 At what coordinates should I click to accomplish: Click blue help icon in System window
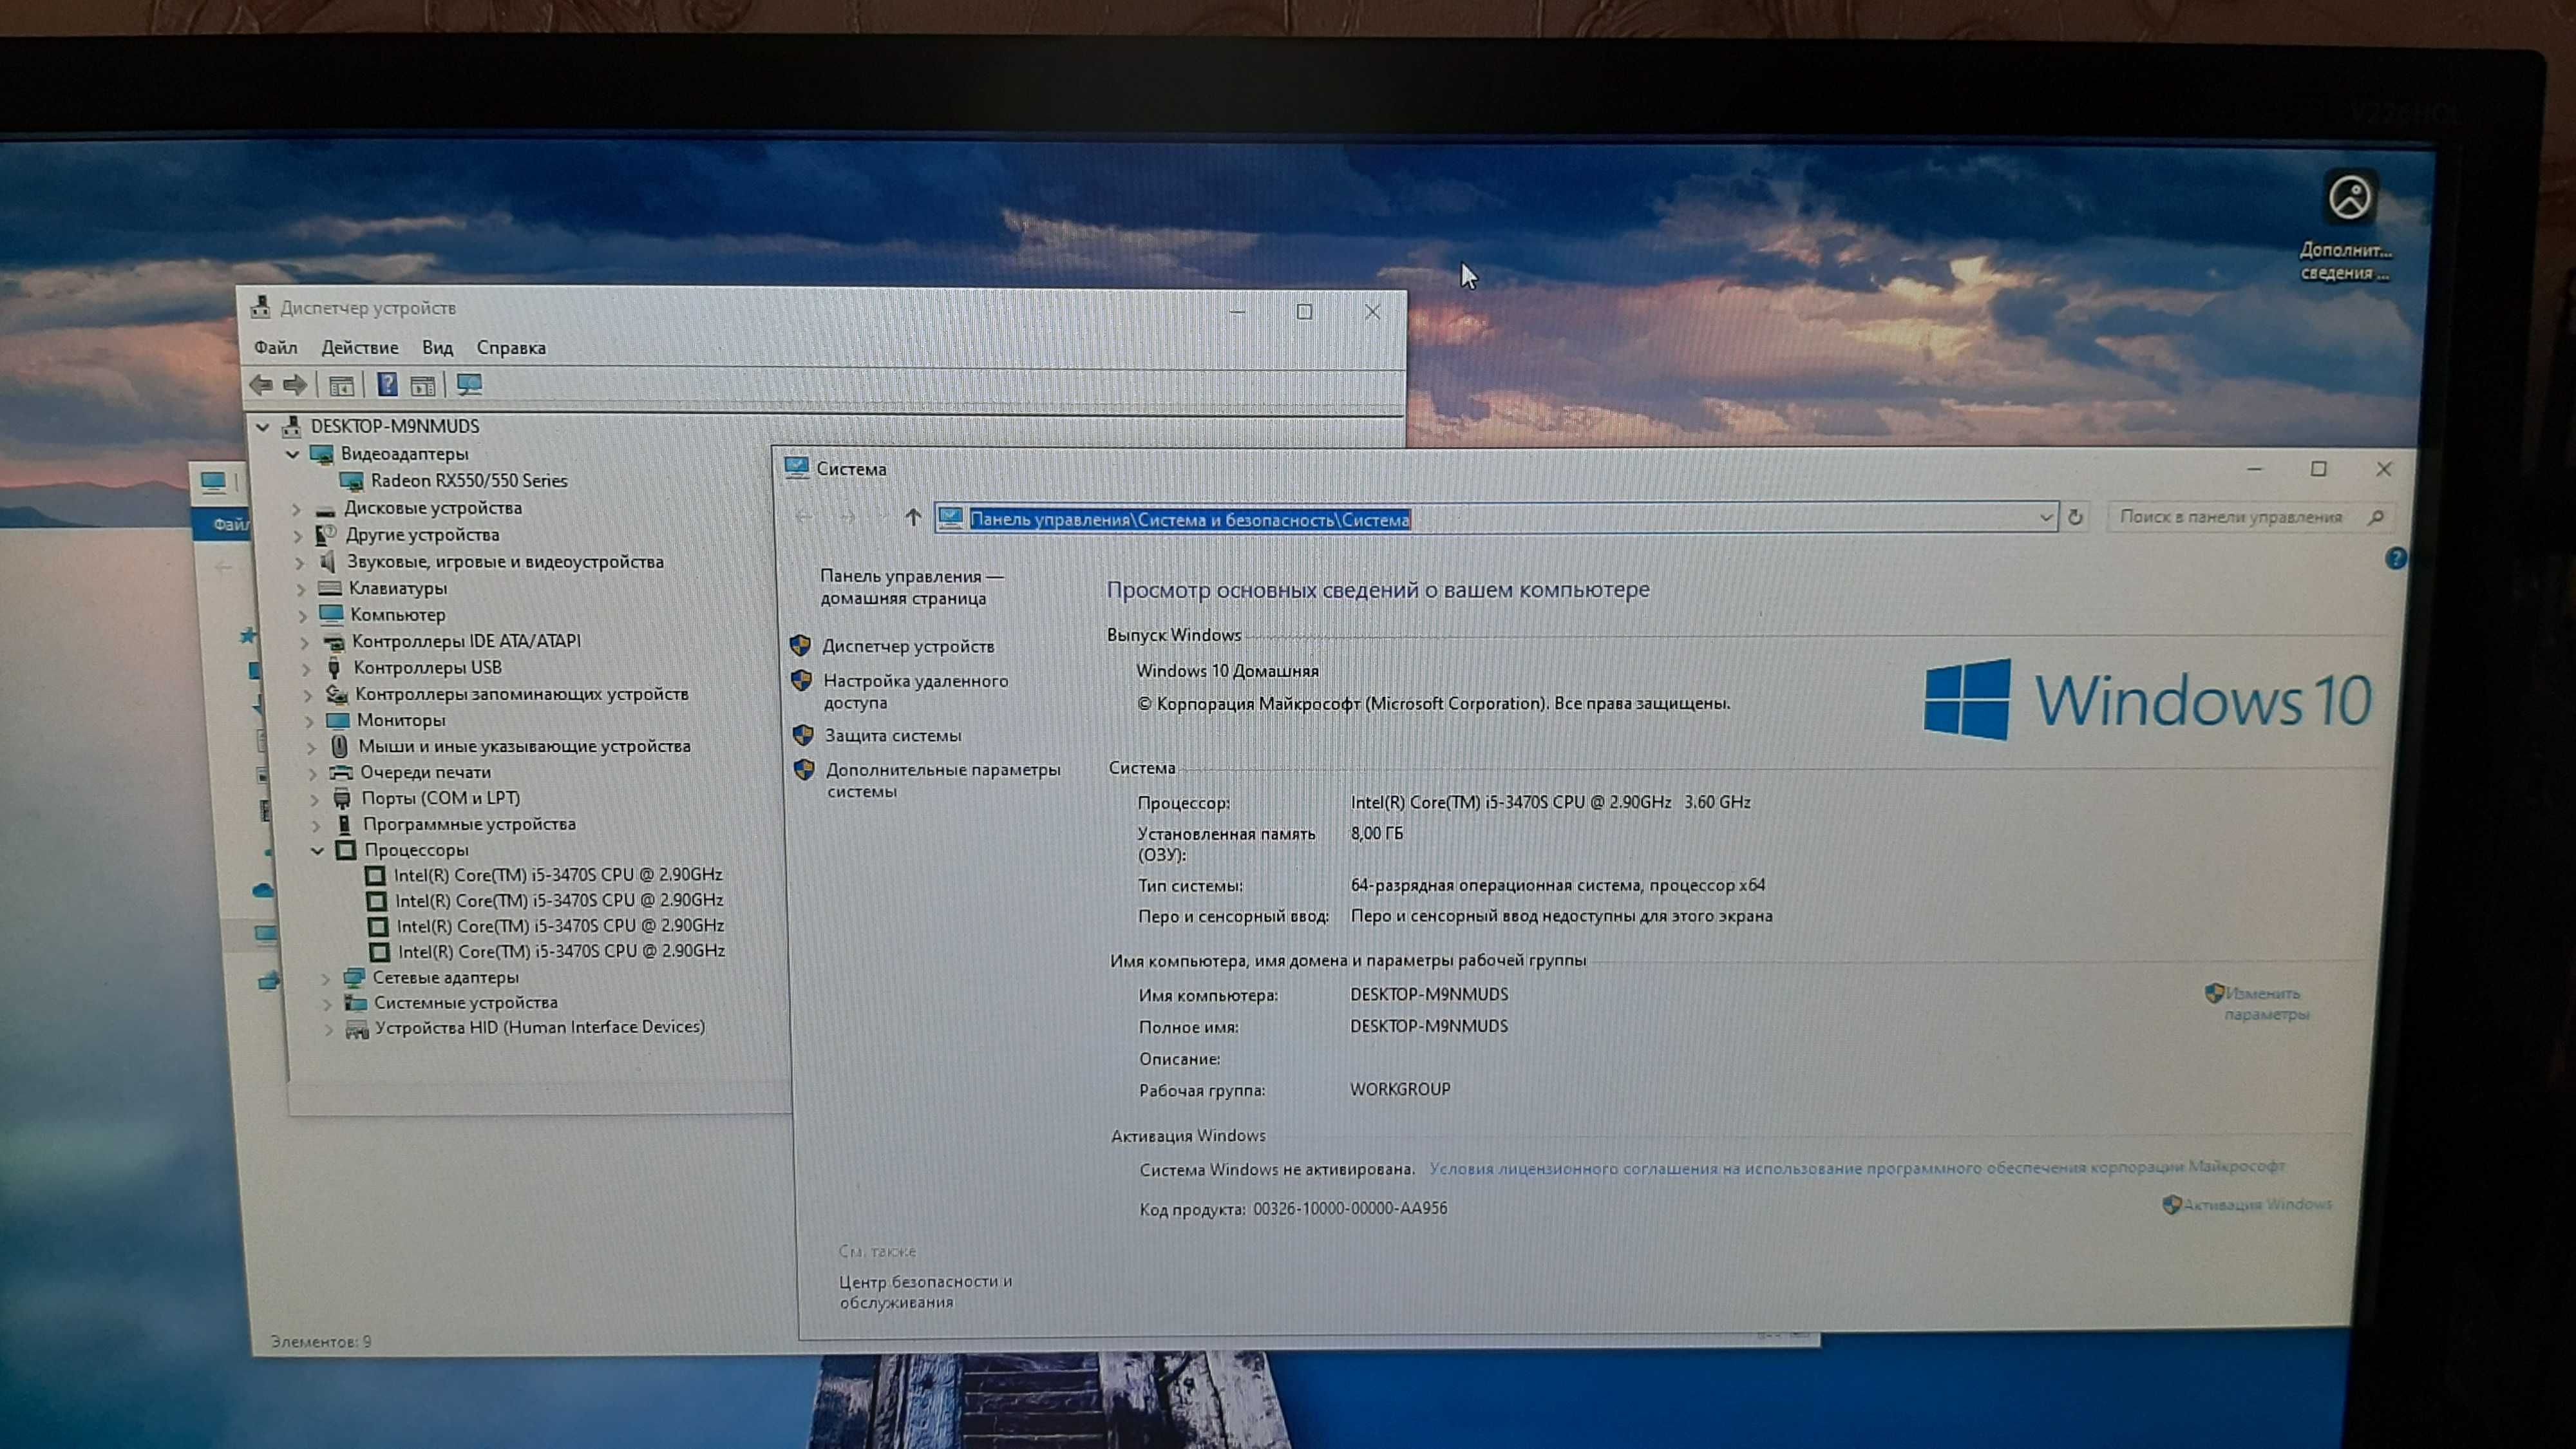2396,558
